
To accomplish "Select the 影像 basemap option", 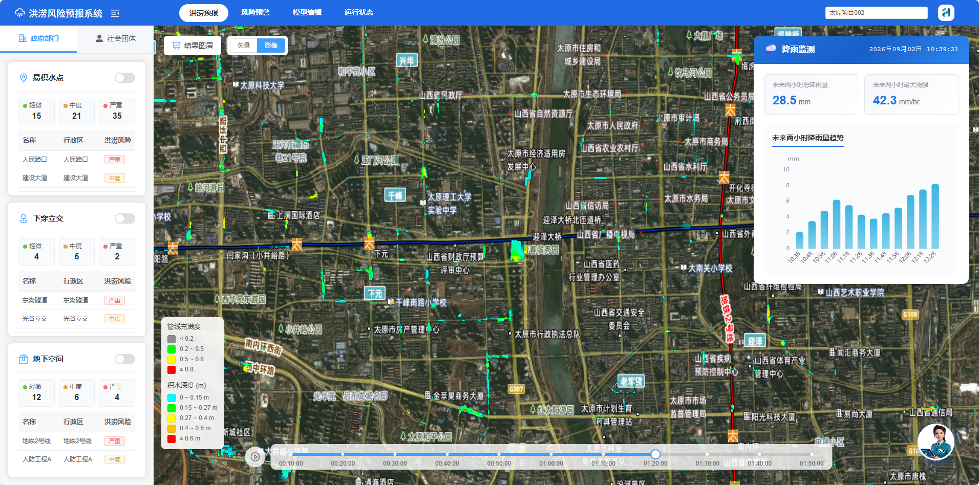I will click(x=271, y=46).
